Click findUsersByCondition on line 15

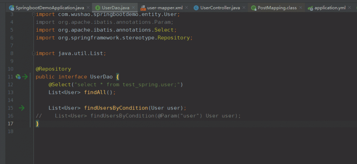pyautogui.click(x=116, y=108)
